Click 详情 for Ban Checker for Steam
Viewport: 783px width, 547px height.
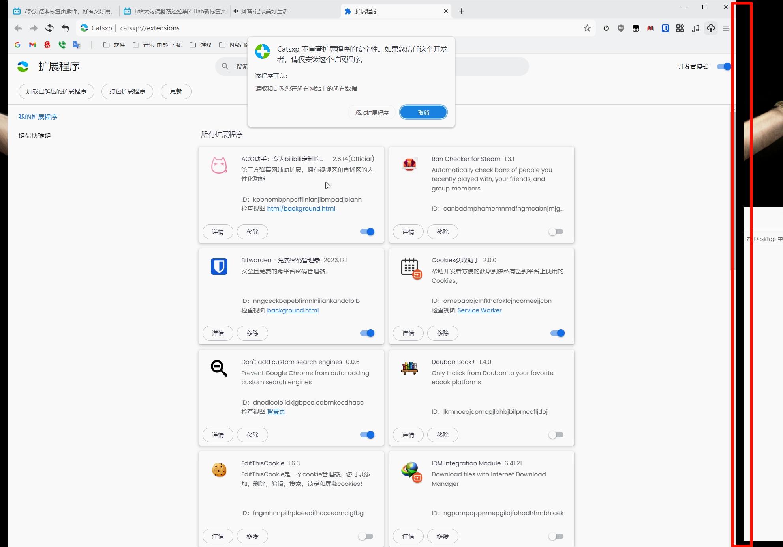pos(408,232)
